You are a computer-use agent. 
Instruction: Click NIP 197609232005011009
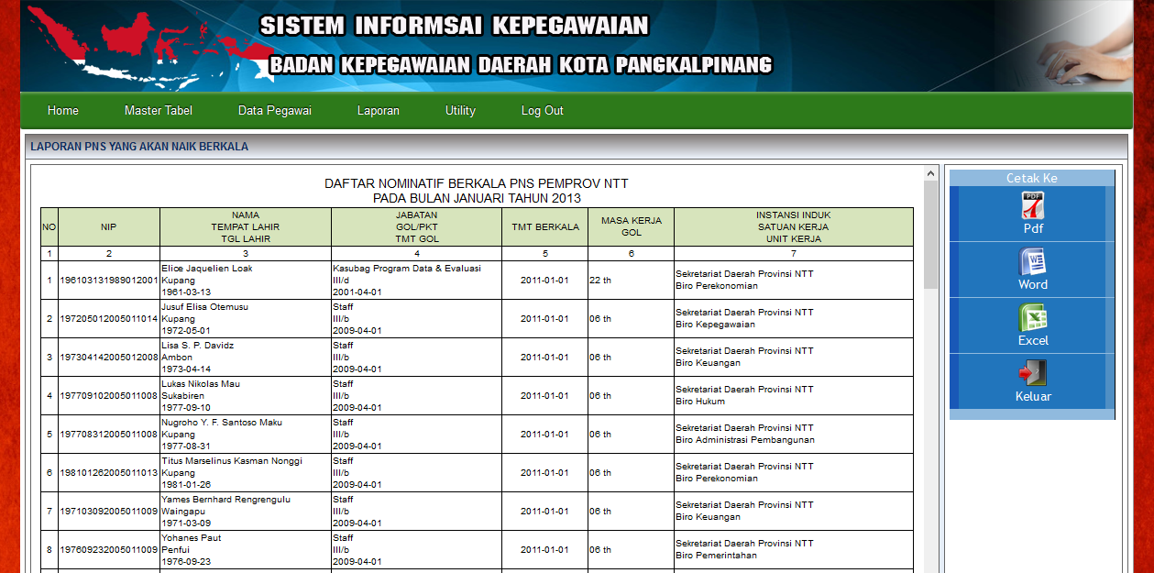coord(109,550)
